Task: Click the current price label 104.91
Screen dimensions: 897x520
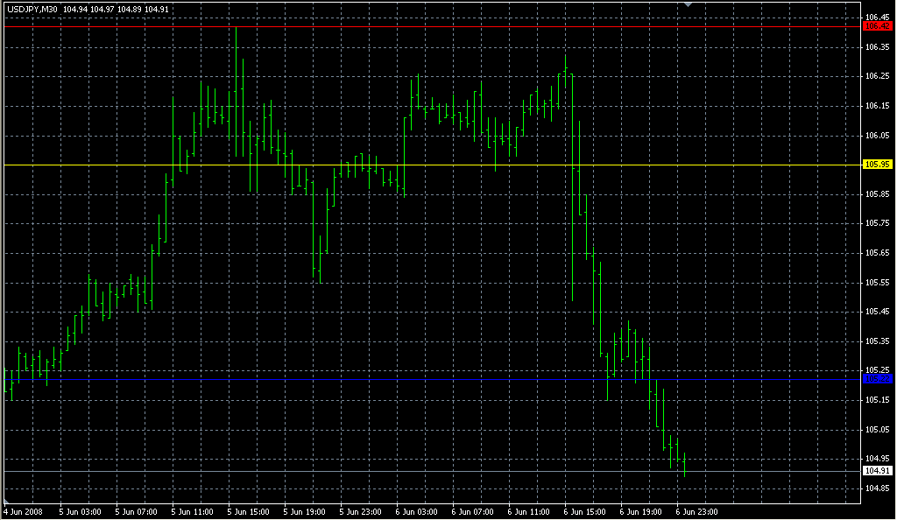Action: click(x=877, y=471)
